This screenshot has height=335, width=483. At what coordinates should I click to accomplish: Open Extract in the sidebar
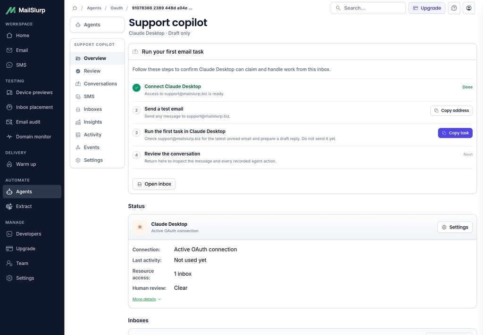(32, 206)
